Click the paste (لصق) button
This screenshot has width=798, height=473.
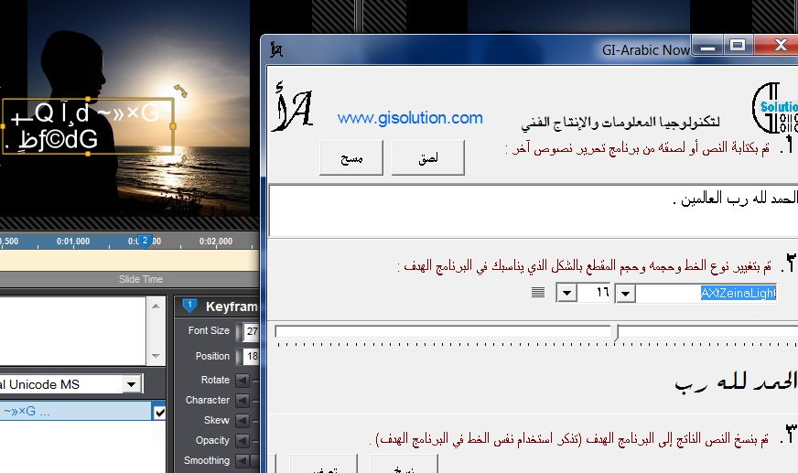tap(427, 158)
